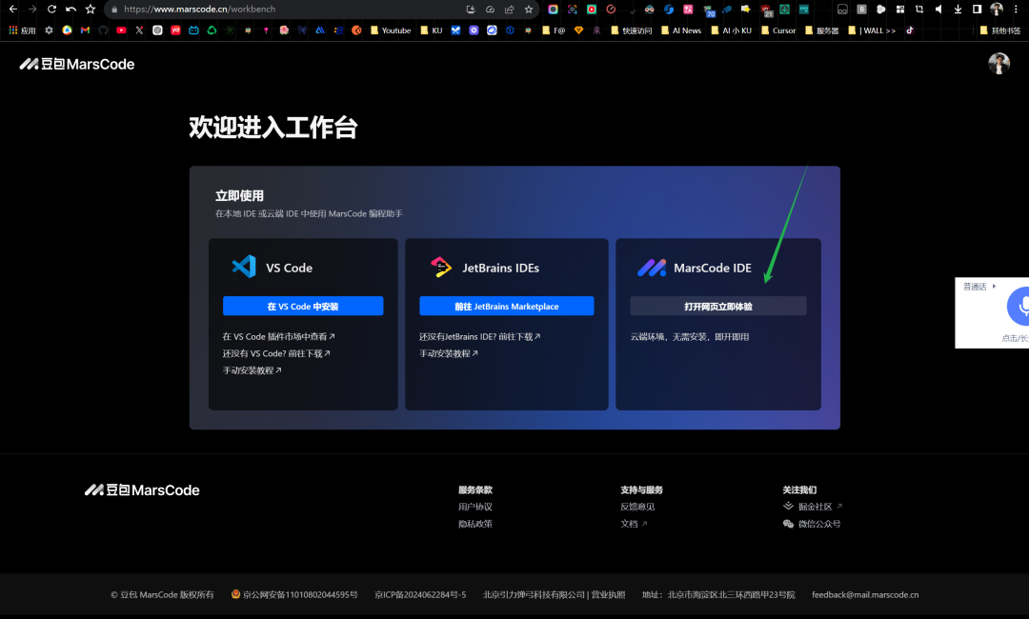Click the feedback@mail.marscode.cn address

click(865, 595)
